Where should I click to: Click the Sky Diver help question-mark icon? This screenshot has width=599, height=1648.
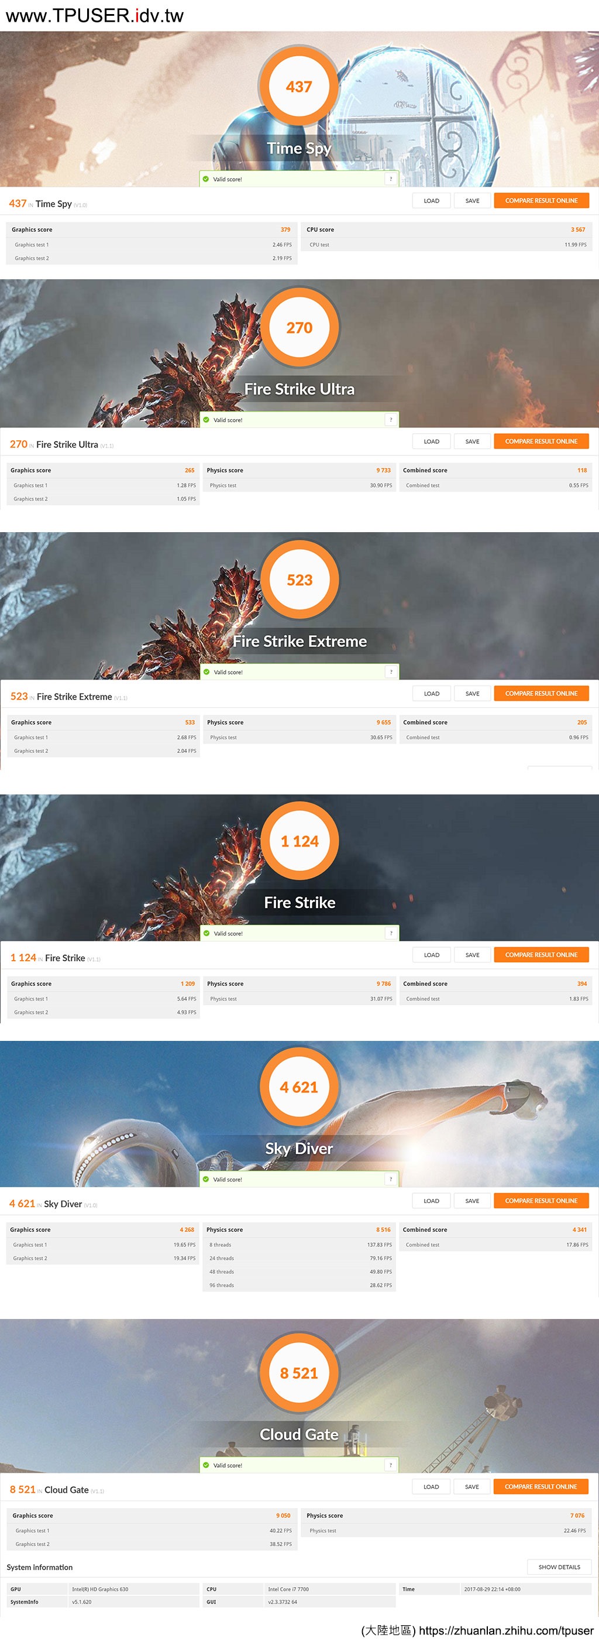pos(391,1179)
